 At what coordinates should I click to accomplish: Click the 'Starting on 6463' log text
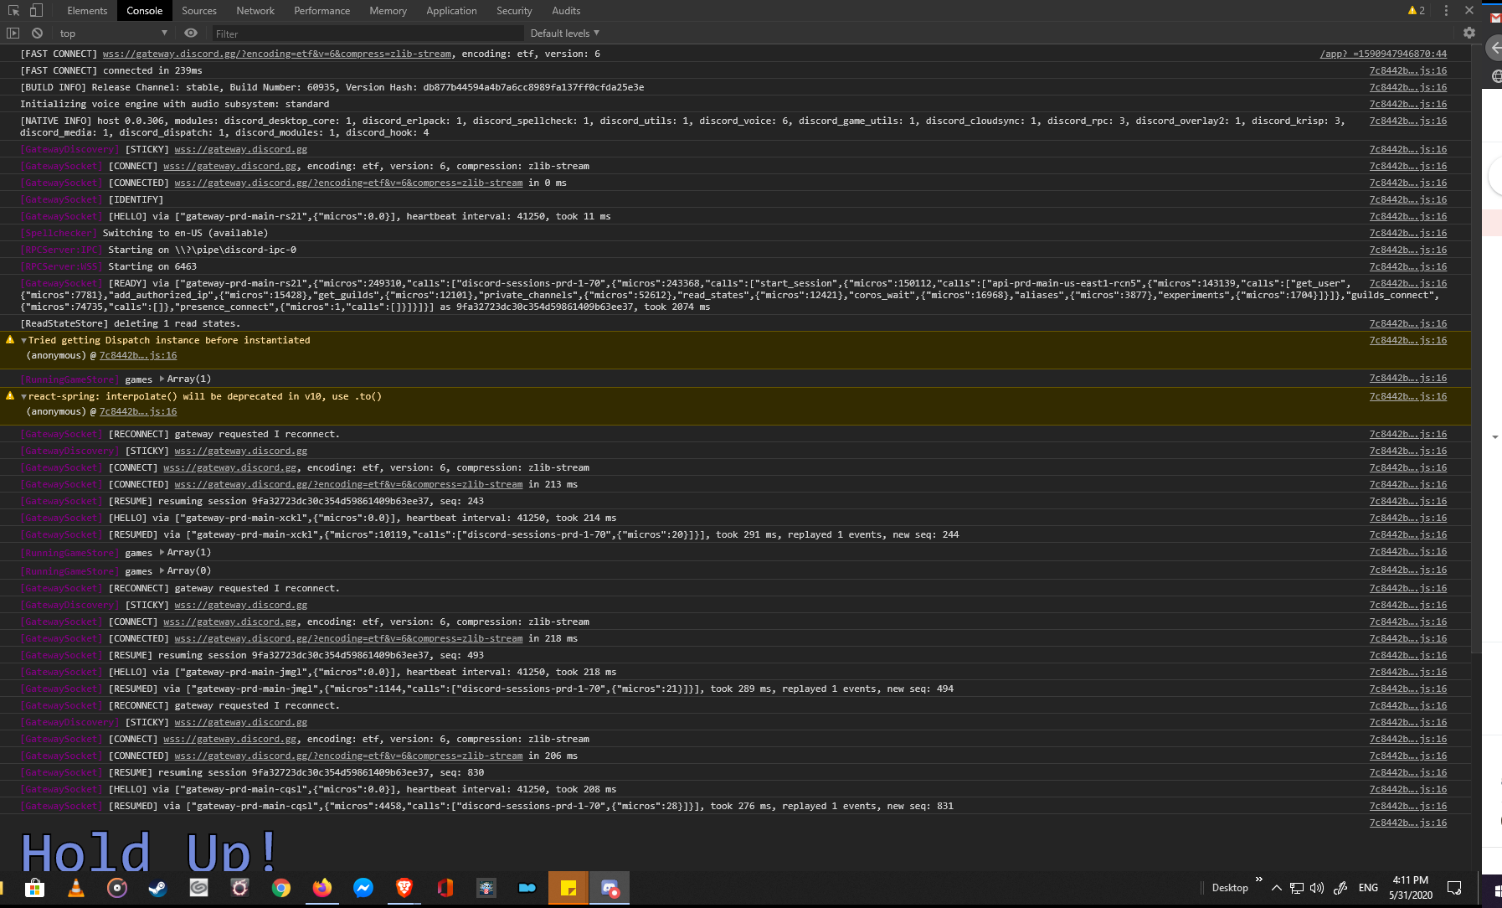click(x=152, y=266)
